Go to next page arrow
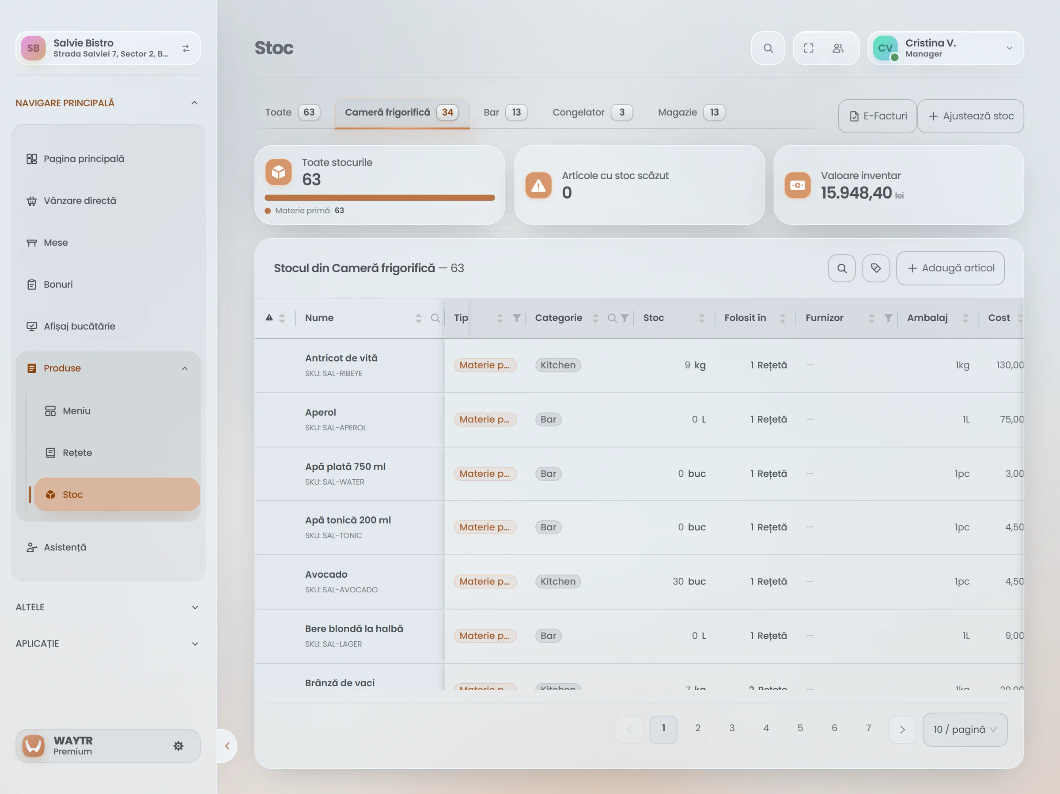 coord(902,730)
